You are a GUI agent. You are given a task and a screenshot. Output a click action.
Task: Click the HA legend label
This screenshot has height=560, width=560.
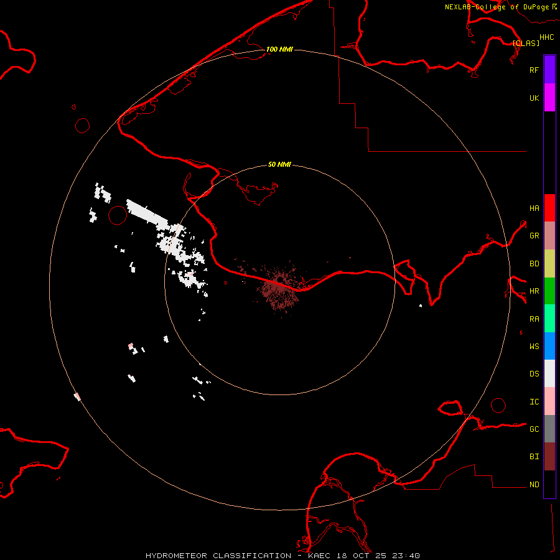pos(534,208)
